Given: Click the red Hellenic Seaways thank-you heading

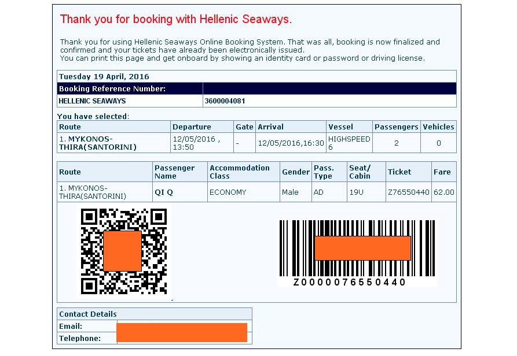Looking at the screenshot, I should [x=176, y=19].
